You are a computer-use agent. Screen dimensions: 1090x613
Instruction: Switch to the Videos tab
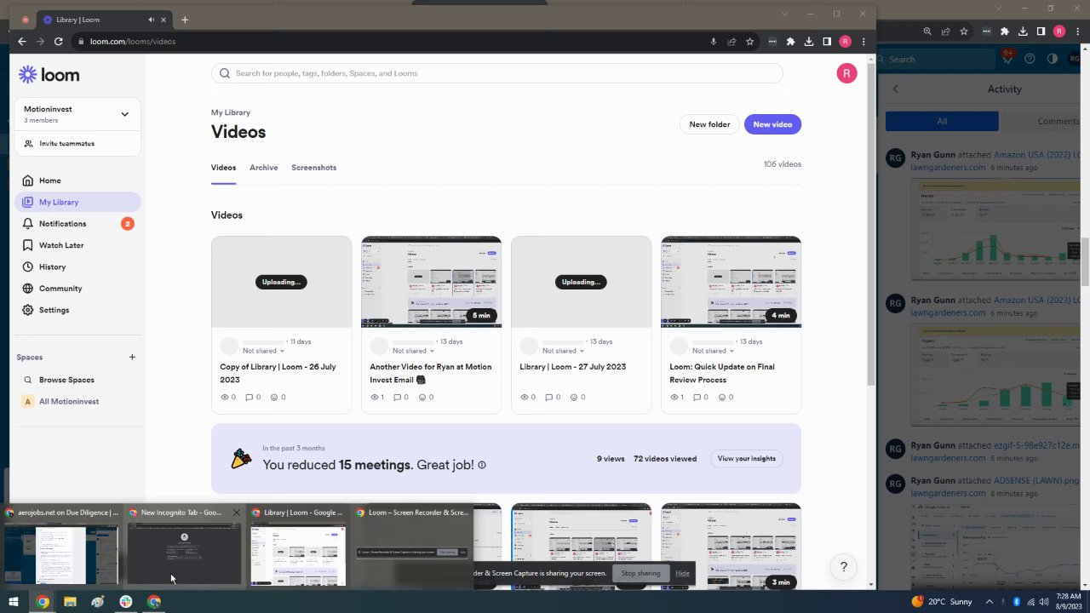point(223,168)
